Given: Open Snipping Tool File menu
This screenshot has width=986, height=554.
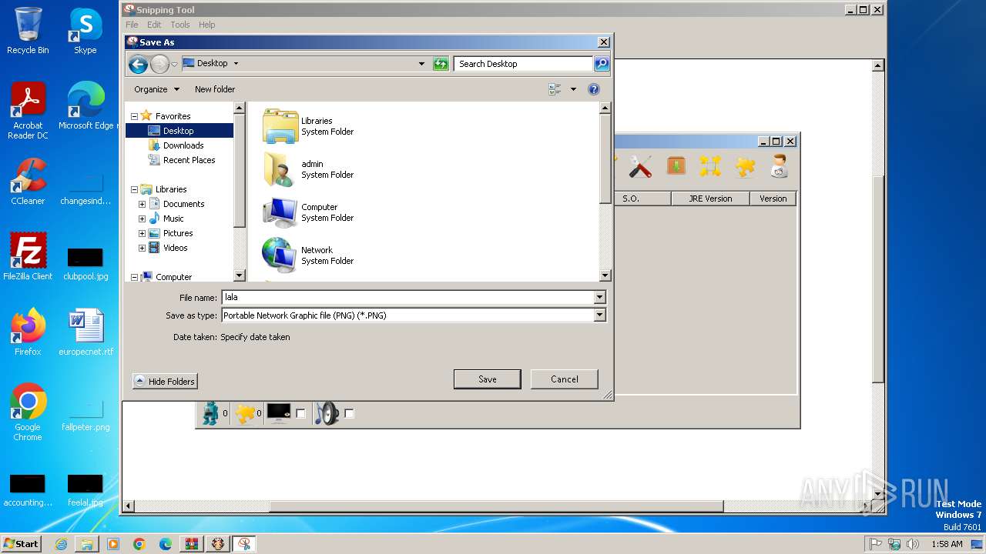Looking at the screenshot, I should coord(132,25).
